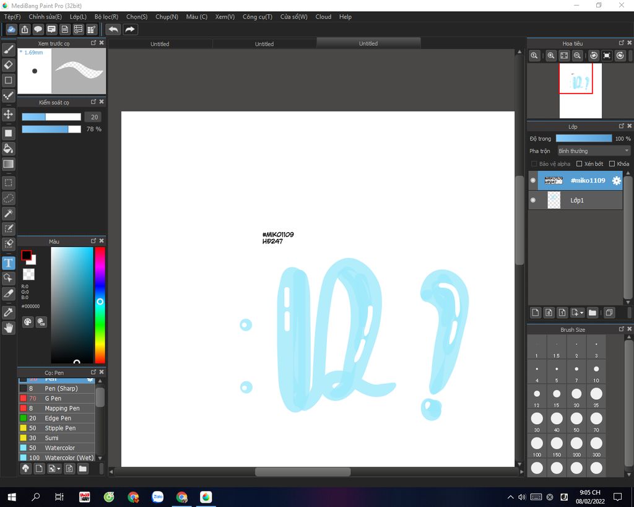Click the speech bubble toolbar icon
Screen dimensions: 634x507
[38, 30]
